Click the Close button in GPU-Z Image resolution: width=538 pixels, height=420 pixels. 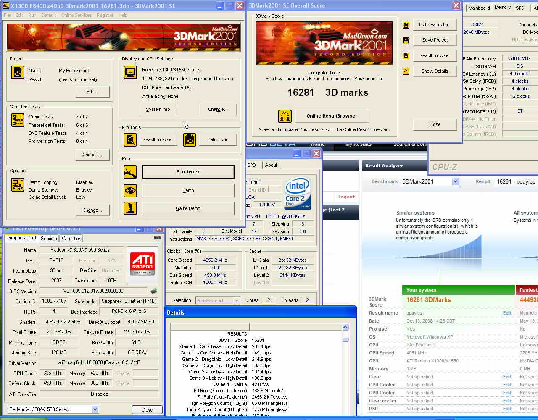pos(147,409)
